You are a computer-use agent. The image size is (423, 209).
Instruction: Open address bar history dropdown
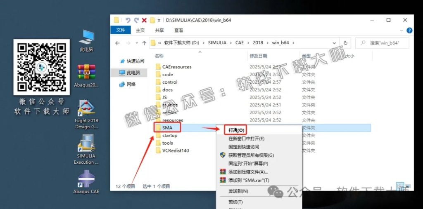coord(334,43)
